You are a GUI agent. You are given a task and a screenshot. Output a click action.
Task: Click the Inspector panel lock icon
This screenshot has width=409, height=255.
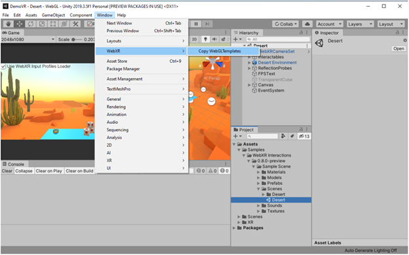coord(397,32)
